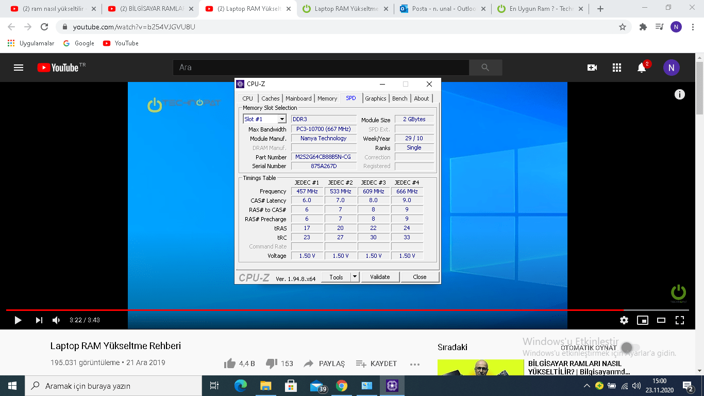Open the YouTube account avatar menu
704x396 pixels.
(x=672, y=68)
